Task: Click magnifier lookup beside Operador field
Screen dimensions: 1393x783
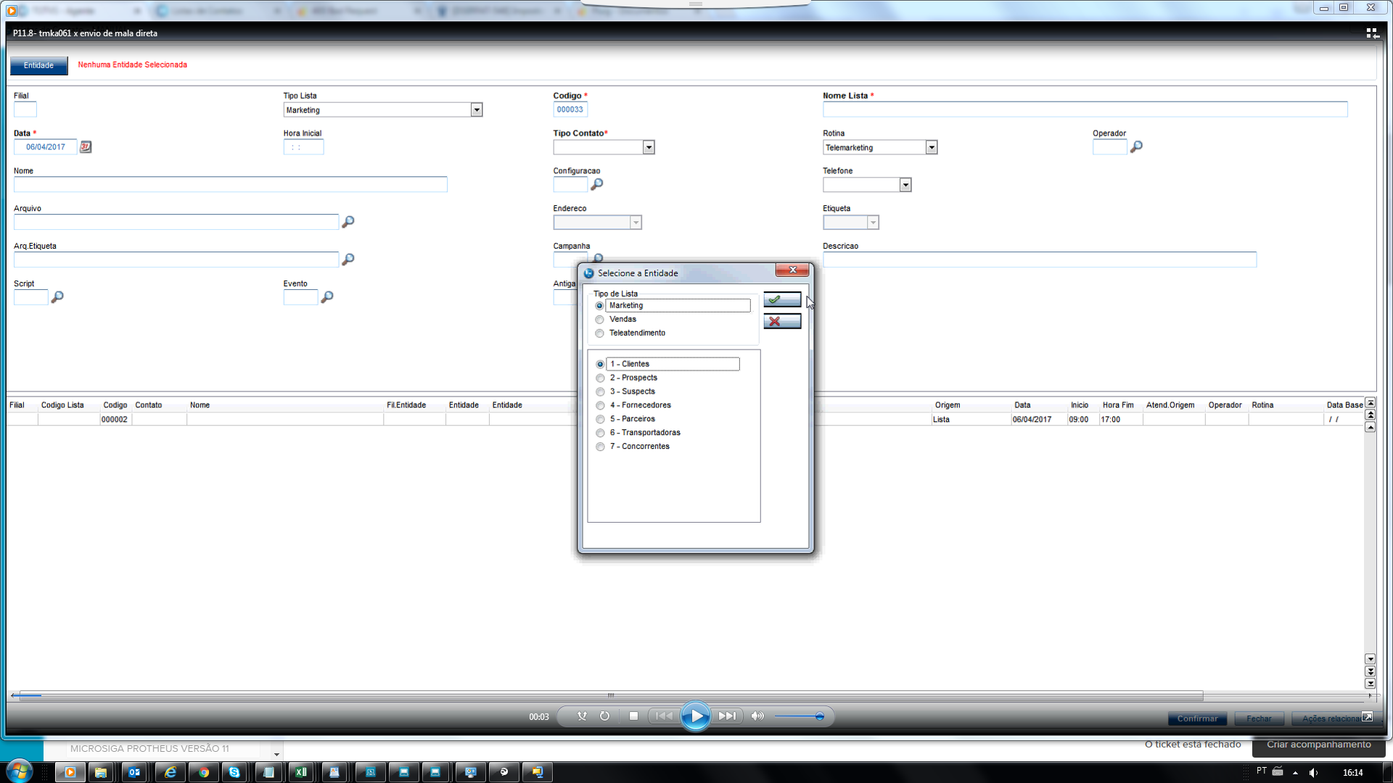Action: [x=1136, y=147]
